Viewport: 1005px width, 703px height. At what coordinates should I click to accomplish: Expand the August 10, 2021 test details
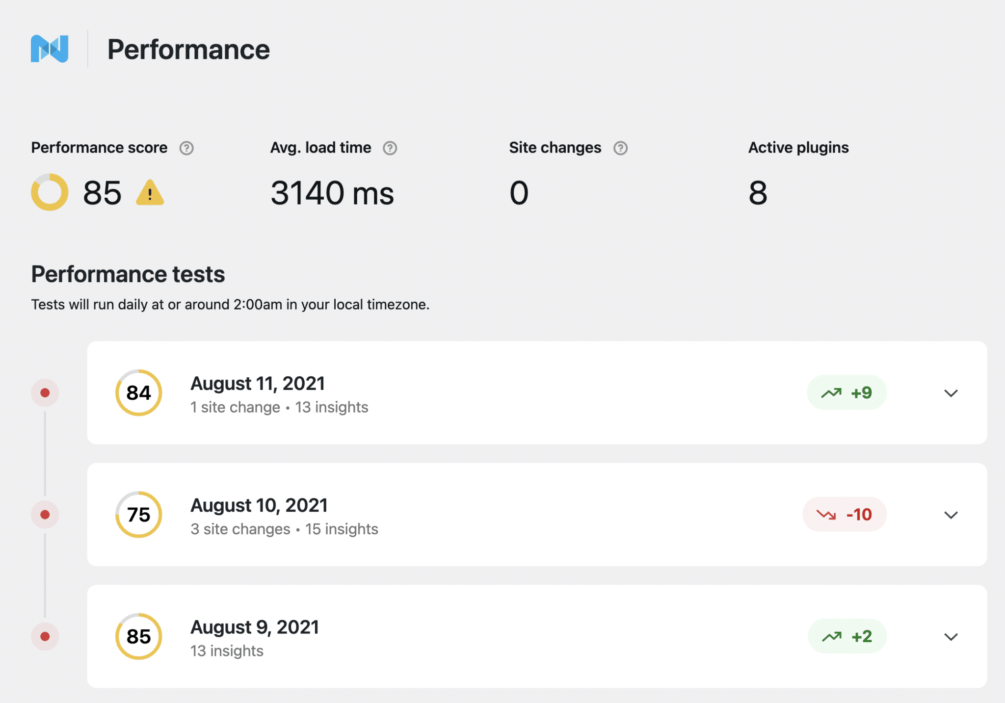point(951,515)
